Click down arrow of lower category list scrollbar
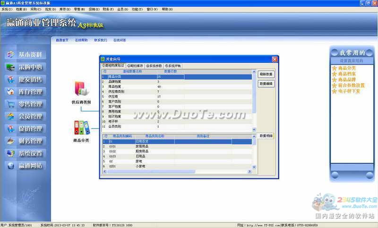378x228 pixels. tap(254, 167)
